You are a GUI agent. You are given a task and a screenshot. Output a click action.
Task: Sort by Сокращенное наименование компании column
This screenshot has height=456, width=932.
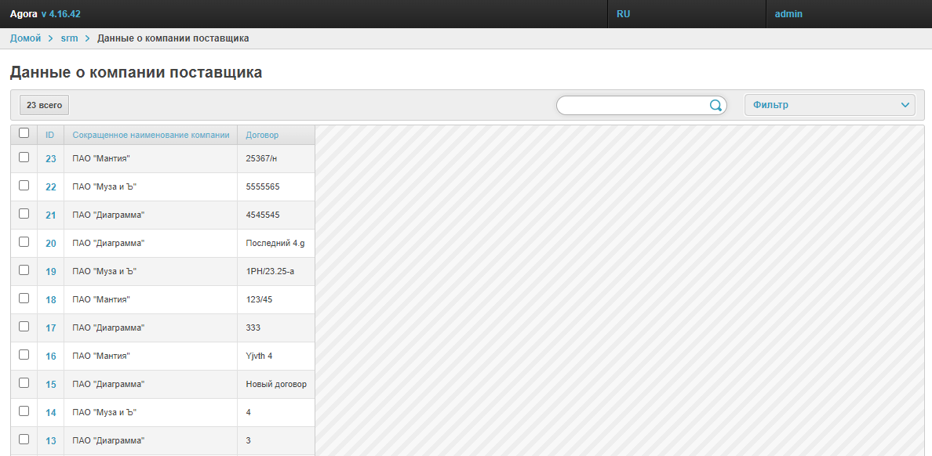[x=151, y=135]
